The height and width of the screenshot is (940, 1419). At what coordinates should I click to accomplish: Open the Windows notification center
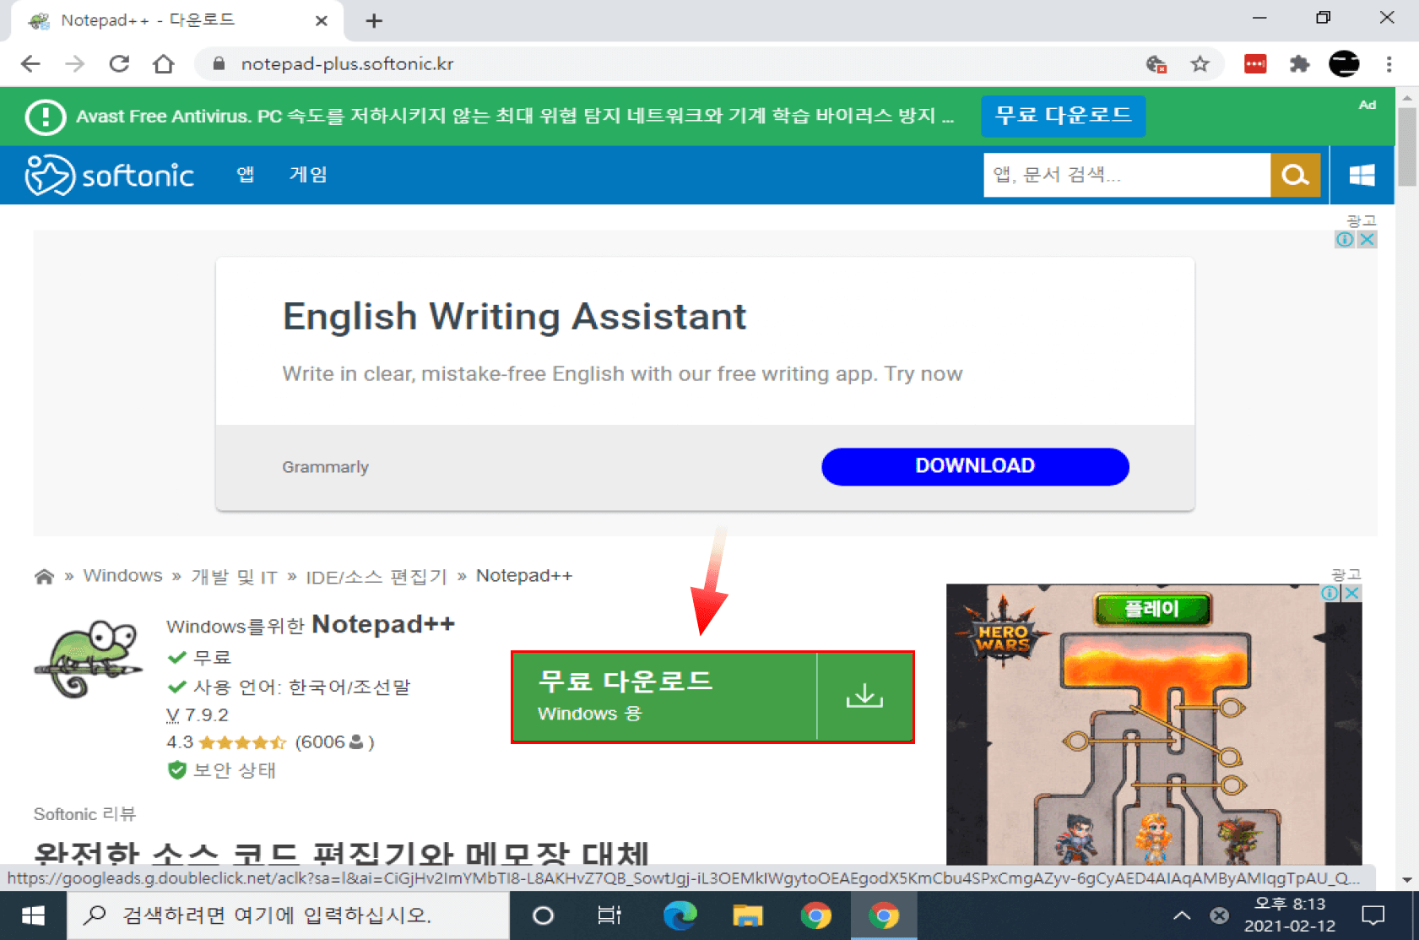pos(1373,916)
